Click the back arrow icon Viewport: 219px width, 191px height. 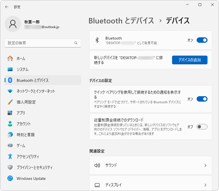[x=7, y=7]
